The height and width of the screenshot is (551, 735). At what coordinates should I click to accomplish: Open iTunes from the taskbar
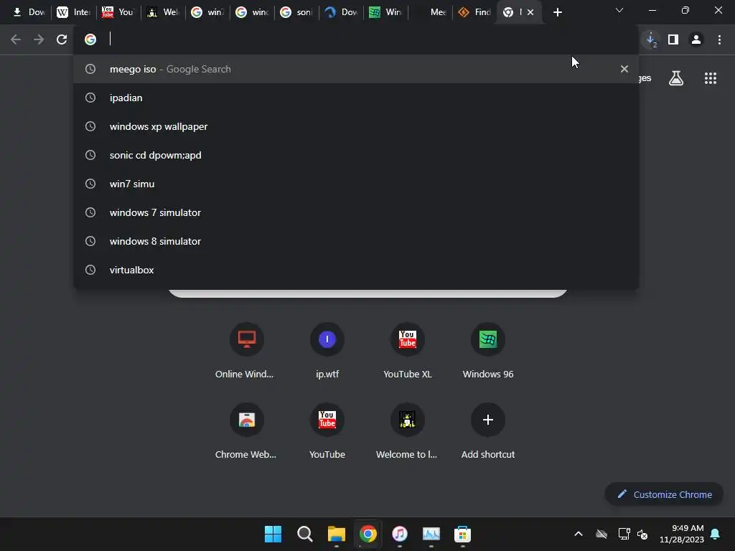pyautogui.click(x=399, y=534)
